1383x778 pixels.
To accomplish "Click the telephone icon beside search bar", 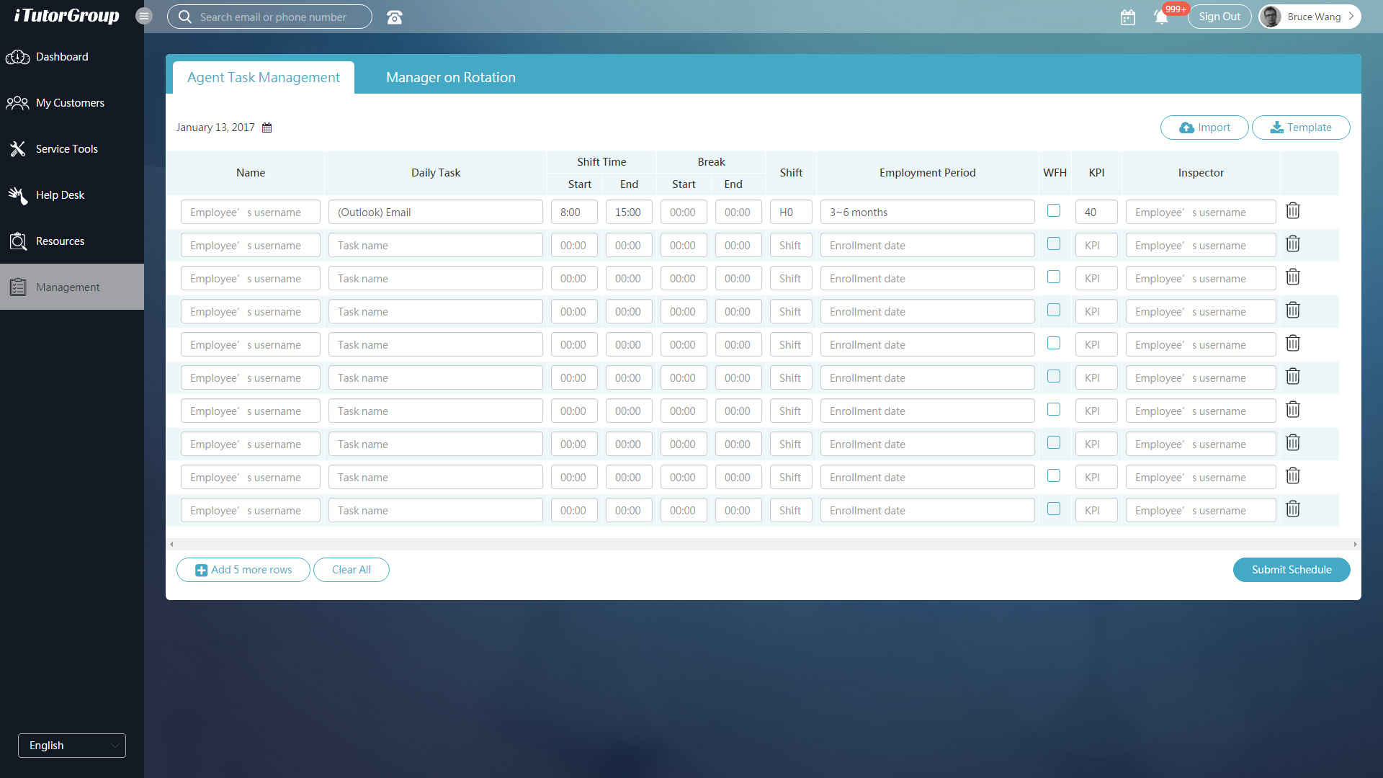I will point(395,17).
